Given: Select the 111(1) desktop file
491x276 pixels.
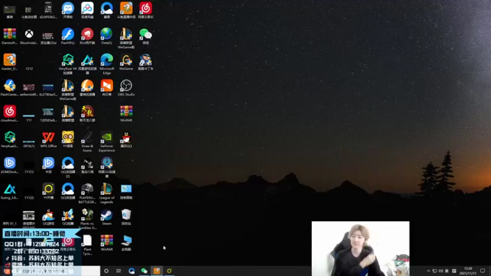Looking at the screenshot, I should (29, 165).
